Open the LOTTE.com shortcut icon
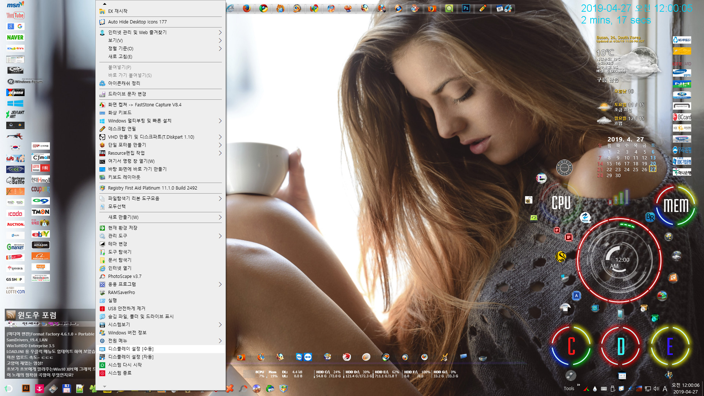 click(15, 290)
